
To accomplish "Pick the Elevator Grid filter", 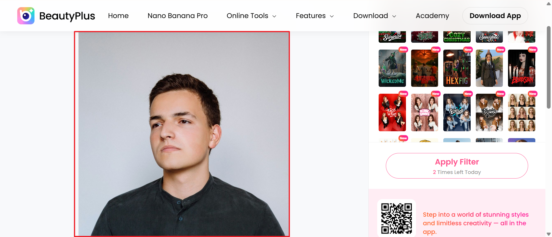I will (489, 112).
